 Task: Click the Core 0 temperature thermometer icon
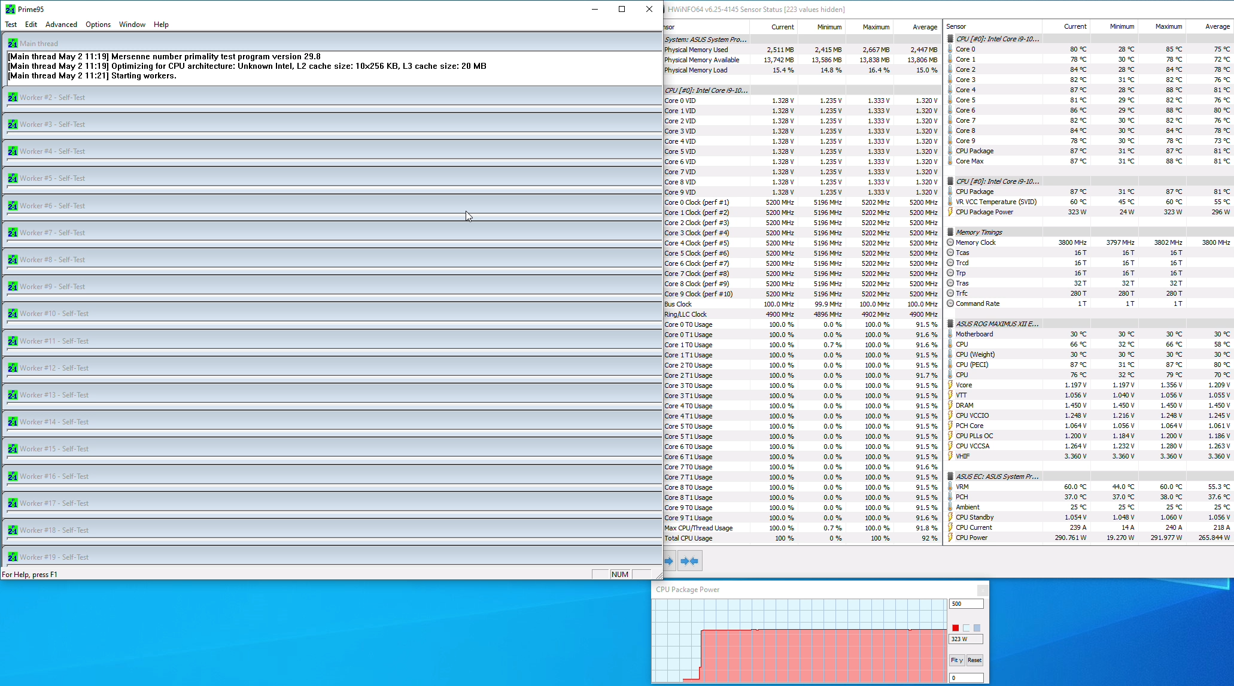coord(950,49)
